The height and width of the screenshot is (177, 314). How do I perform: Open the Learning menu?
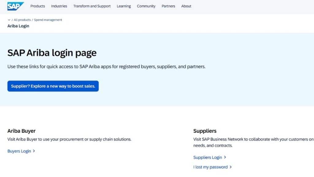[x=124, y=6]
